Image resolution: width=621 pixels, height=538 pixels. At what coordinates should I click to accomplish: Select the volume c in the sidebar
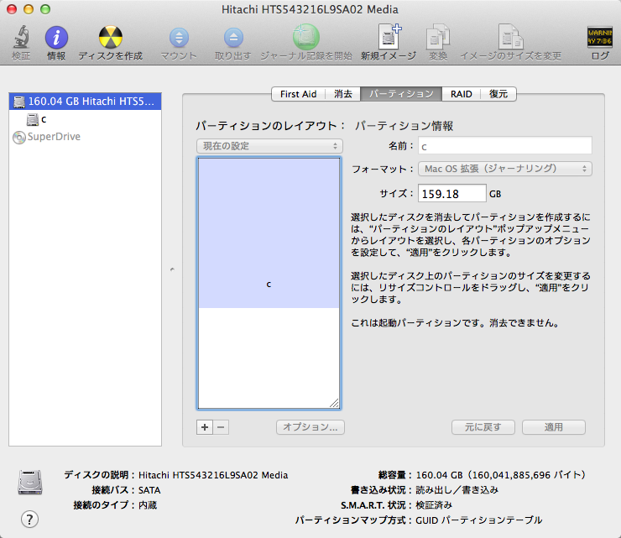(85, 119)
